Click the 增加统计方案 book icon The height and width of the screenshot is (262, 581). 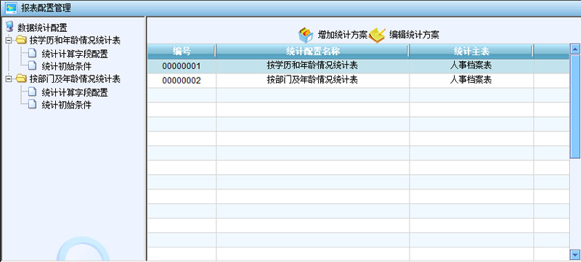click(x=306, y=35)
